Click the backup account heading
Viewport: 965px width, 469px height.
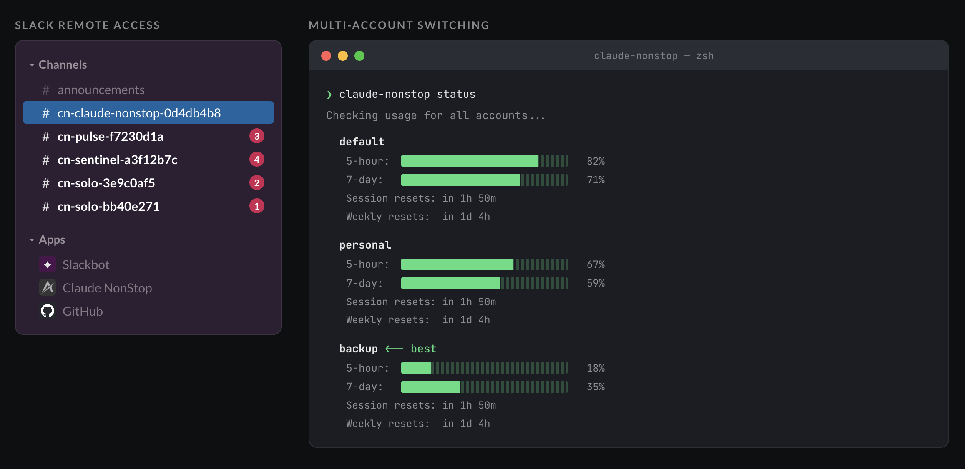(359, 349)
